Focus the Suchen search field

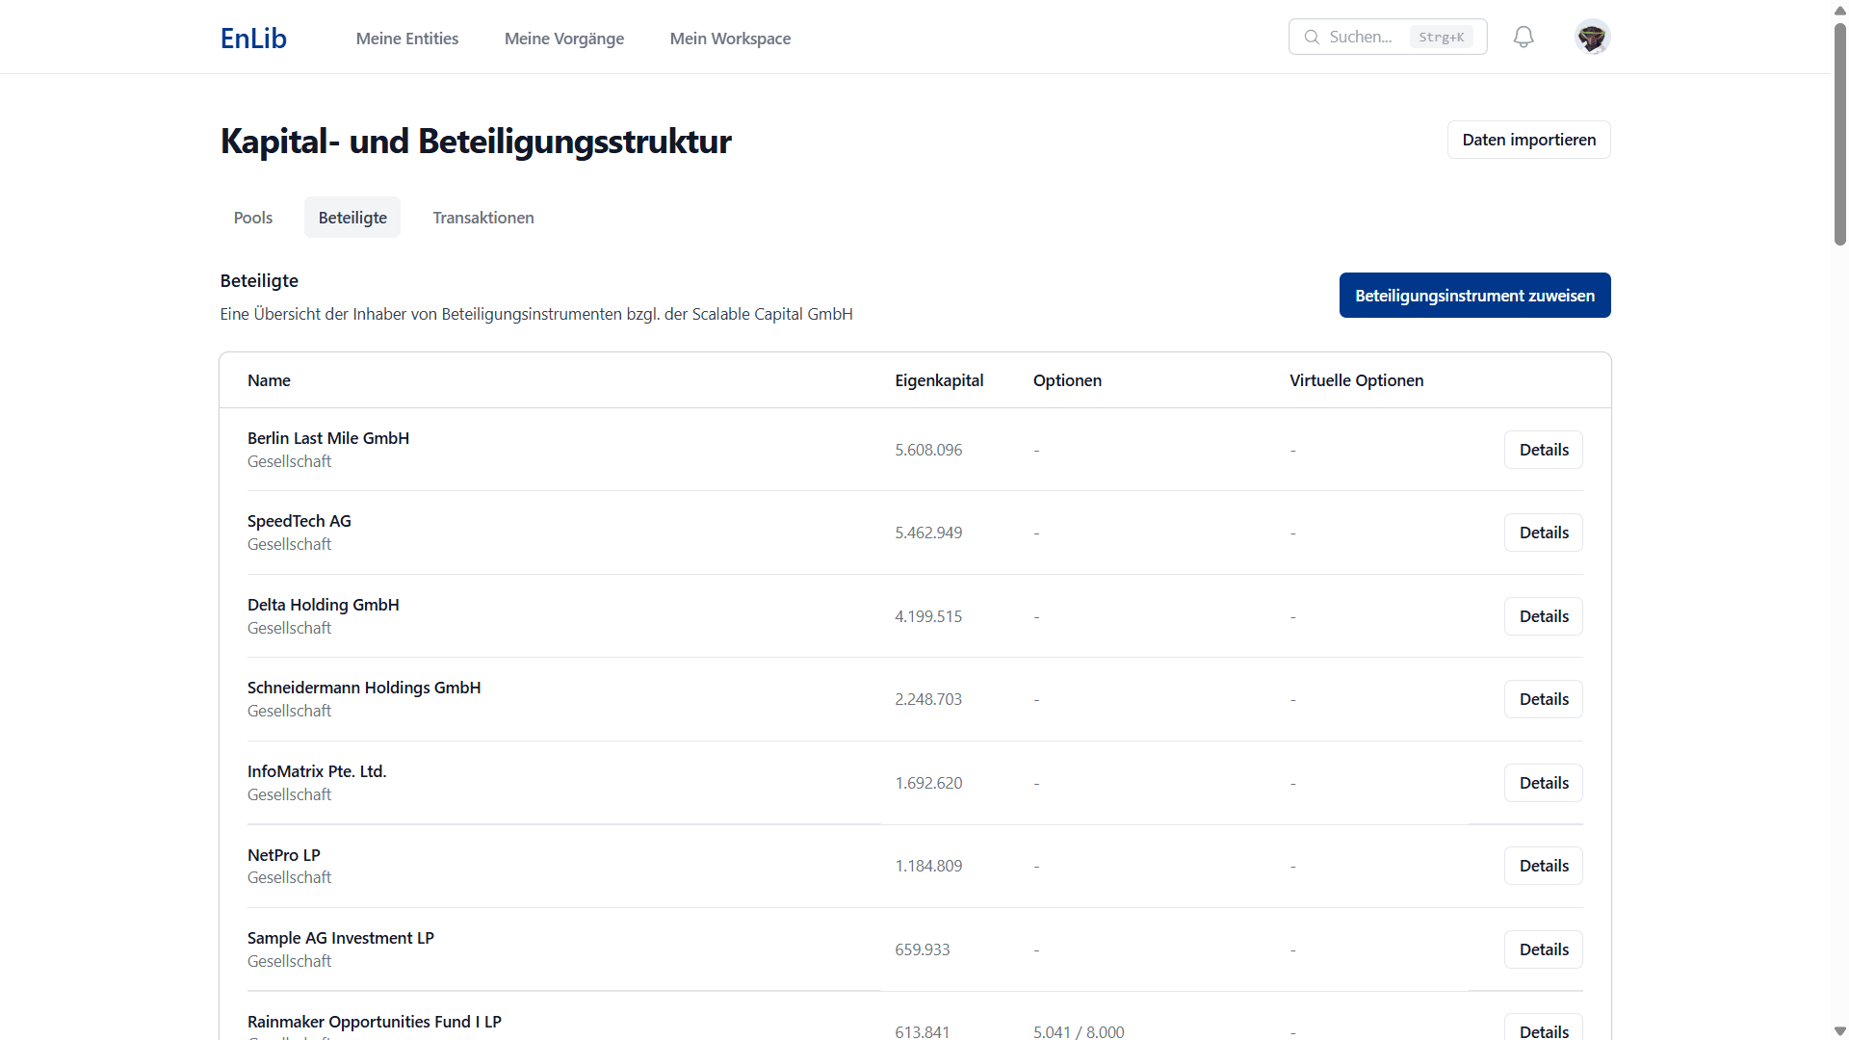click(1388, 37)
